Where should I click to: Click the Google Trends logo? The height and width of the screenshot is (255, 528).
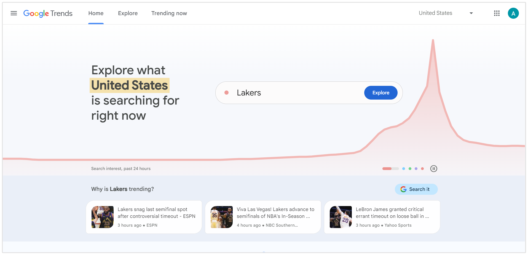[48, 13]
